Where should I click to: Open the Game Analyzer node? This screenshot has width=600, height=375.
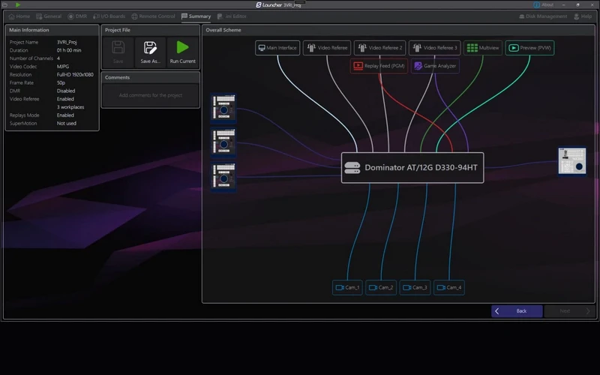[x=435, y=66]
